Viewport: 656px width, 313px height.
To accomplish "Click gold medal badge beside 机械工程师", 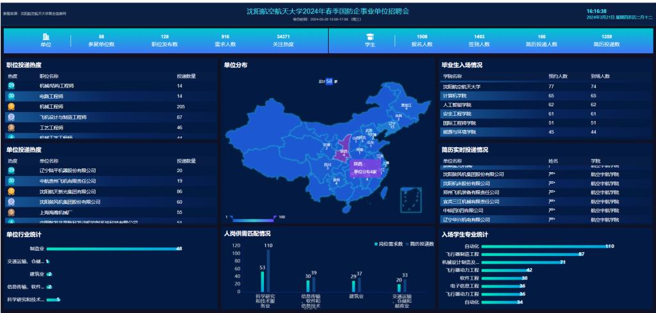I will (12, 106).
